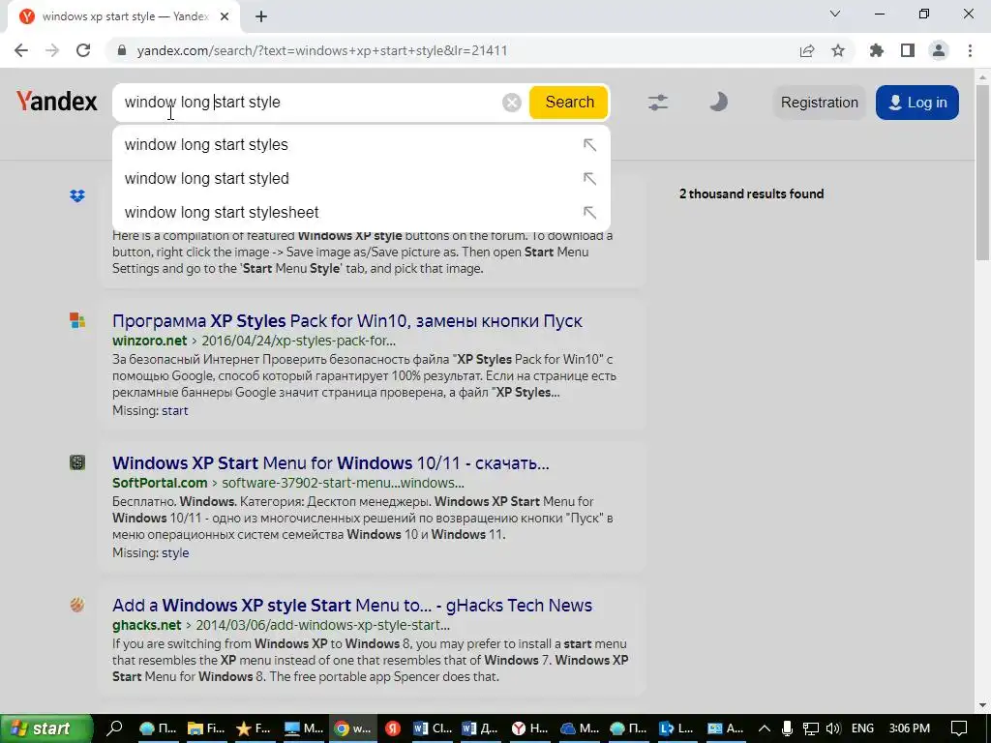This screenshot has width=991, height=743.
Task: Click the Dropbox favicon beside first result
Action: click(77, 196)
